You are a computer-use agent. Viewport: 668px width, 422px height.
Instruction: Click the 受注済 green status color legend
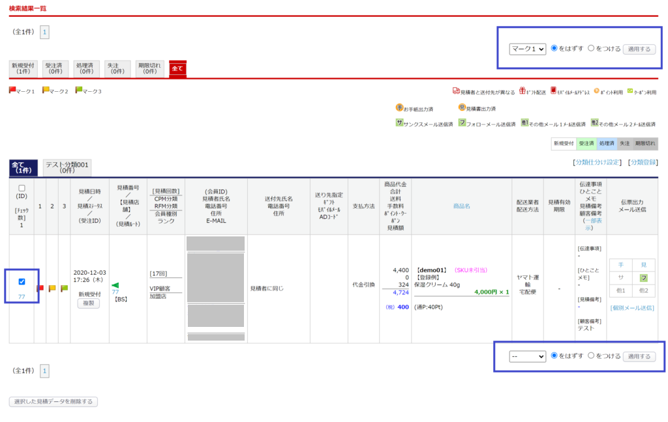[x=586, y=143]
